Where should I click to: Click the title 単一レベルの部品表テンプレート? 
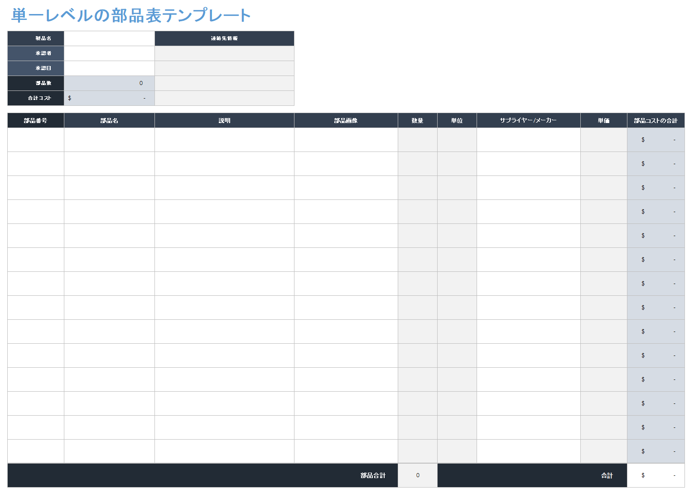coord(131,15)
